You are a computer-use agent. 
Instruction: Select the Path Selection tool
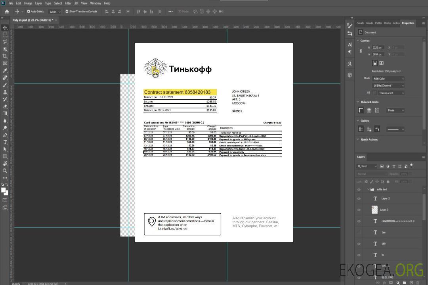[5, 149]
